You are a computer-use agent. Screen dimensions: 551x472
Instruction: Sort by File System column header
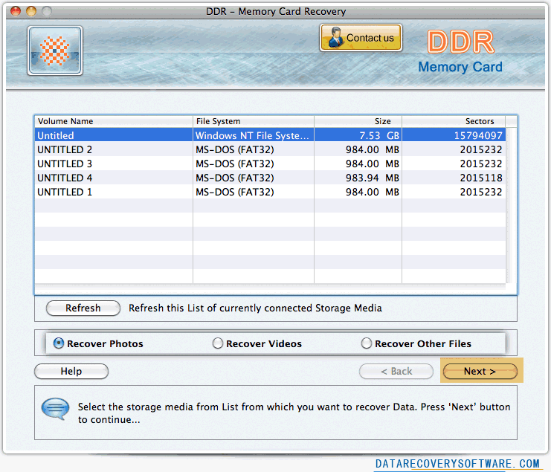pyautogui.click(x=254, y=121)
